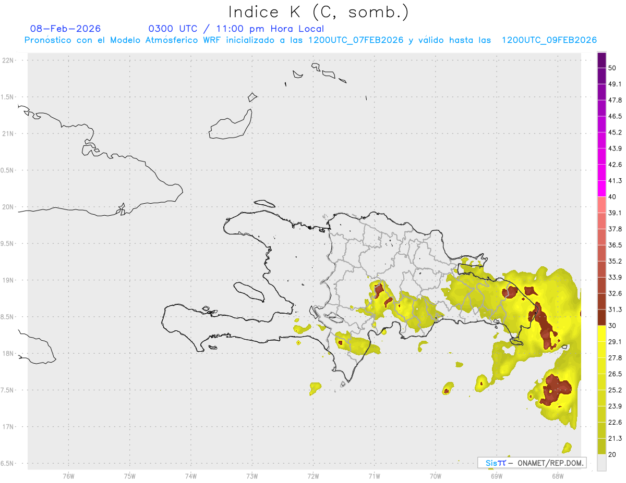Image resolution: width=626 pixels, height=483 pixels.
Task: Click the colorbar value "42.6"
Action: pos(615,165)
